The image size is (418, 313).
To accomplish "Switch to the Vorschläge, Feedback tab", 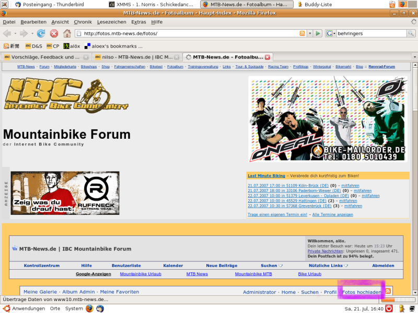I will click(46, 57).
